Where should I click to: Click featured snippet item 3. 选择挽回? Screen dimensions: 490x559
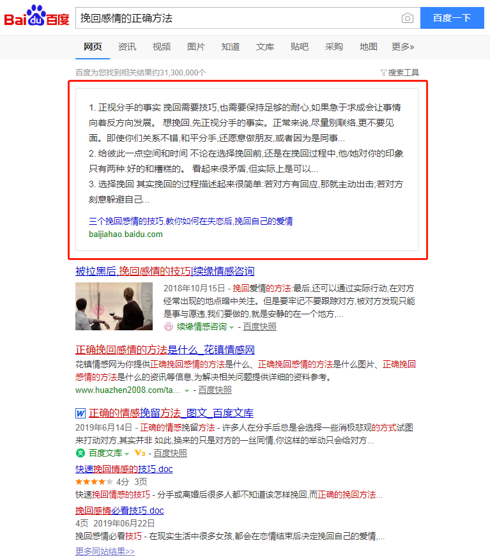[111, 184]
